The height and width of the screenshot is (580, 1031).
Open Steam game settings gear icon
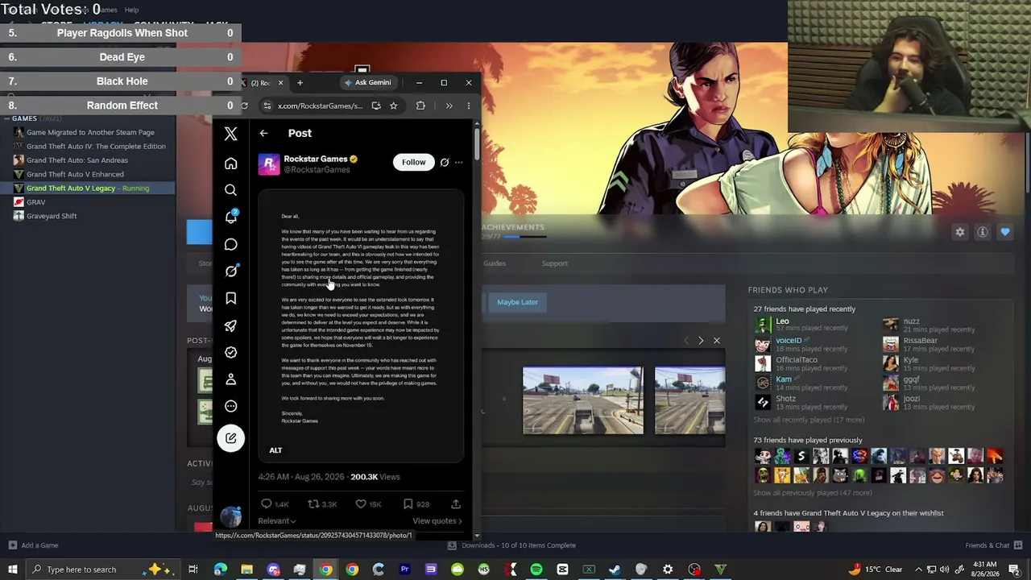(959, 232)
